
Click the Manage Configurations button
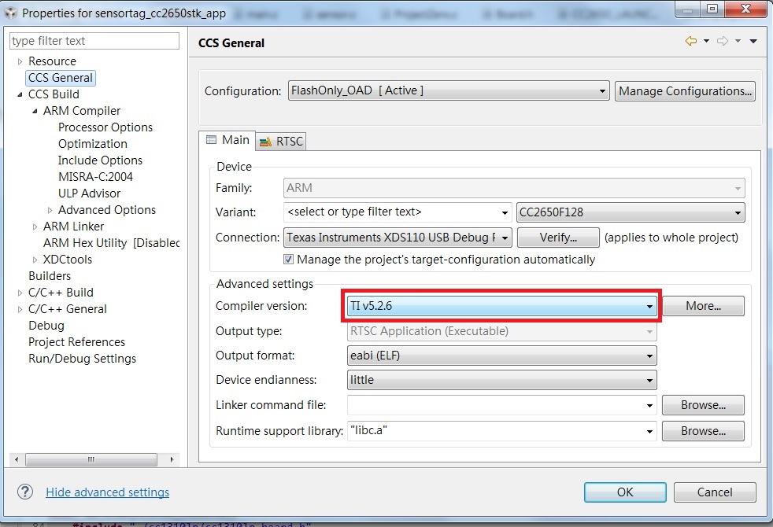coord(685,90)
